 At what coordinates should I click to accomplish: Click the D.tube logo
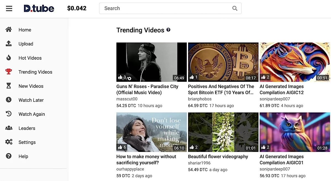pyautogui.click(x=39, y=8)
